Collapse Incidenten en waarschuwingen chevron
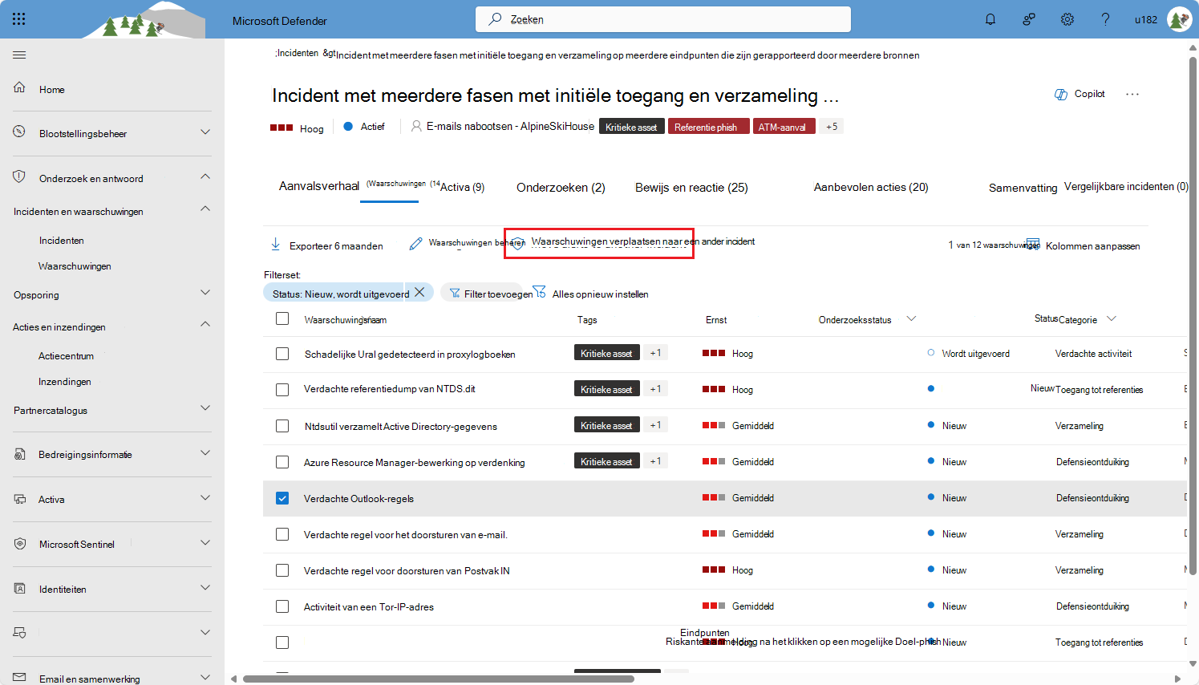Image resolution: width=1199 pixels, height=685 pixels. 205,209
